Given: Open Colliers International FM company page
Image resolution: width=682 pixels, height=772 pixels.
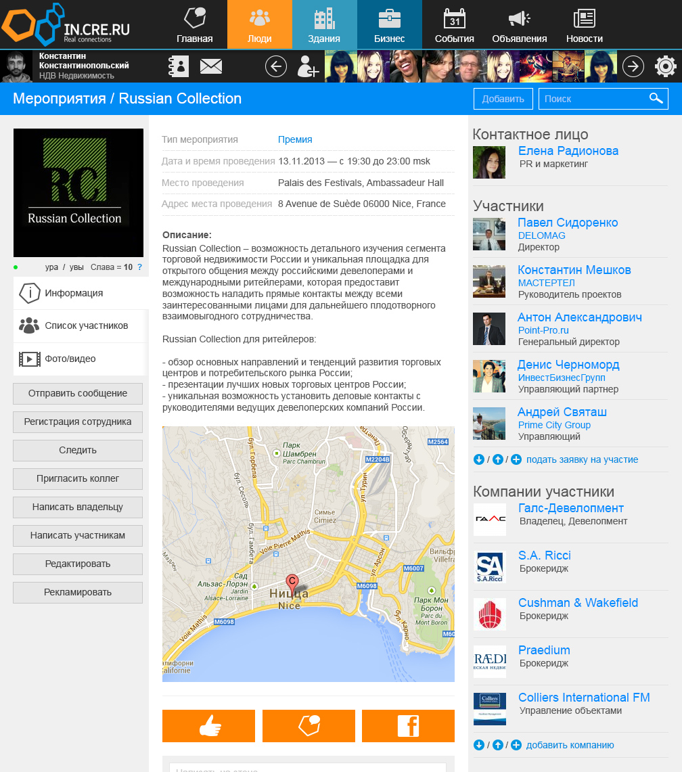Looking at the screenshot, I should [x=584, y=697].
